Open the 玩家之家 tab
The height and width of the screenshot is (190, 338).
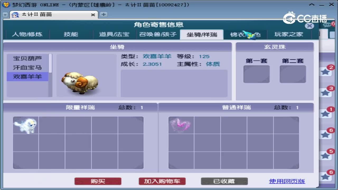click(289, 34)
